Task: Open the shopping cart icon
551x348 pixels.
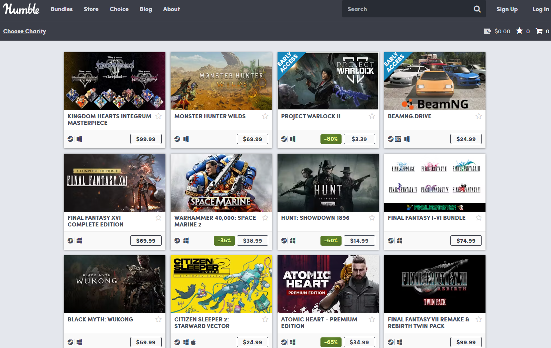Action: tap(539, 31)
